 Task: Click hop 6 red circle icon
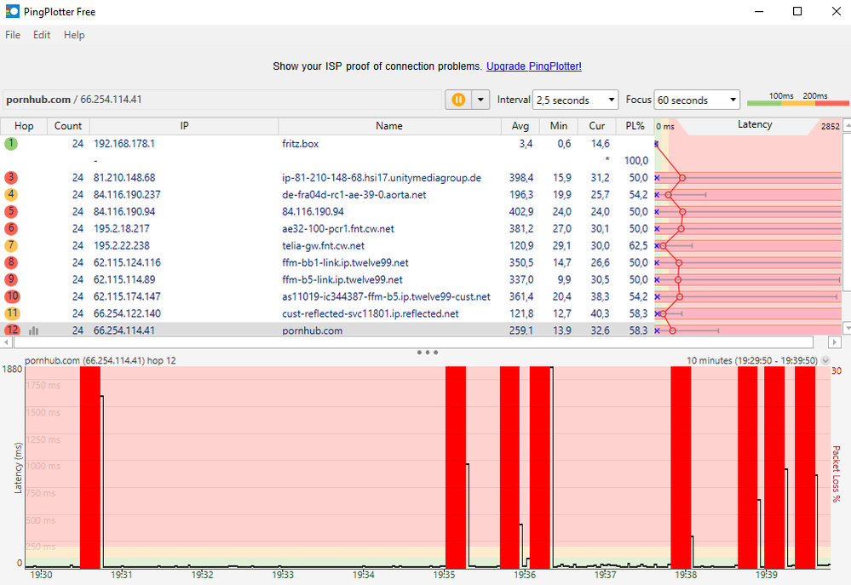click(11, 228)
